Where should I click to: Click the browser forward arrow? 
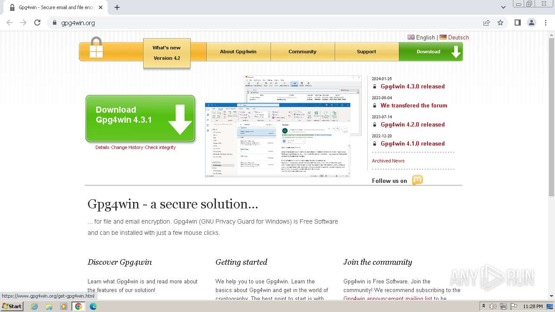23,23
